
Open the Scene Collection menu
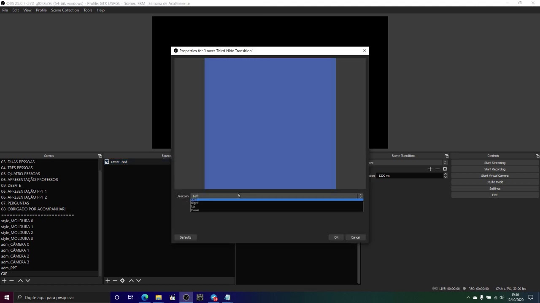[65, 10]
